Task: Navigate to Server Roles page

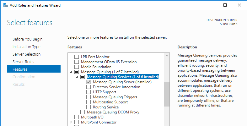Action: 23,62
